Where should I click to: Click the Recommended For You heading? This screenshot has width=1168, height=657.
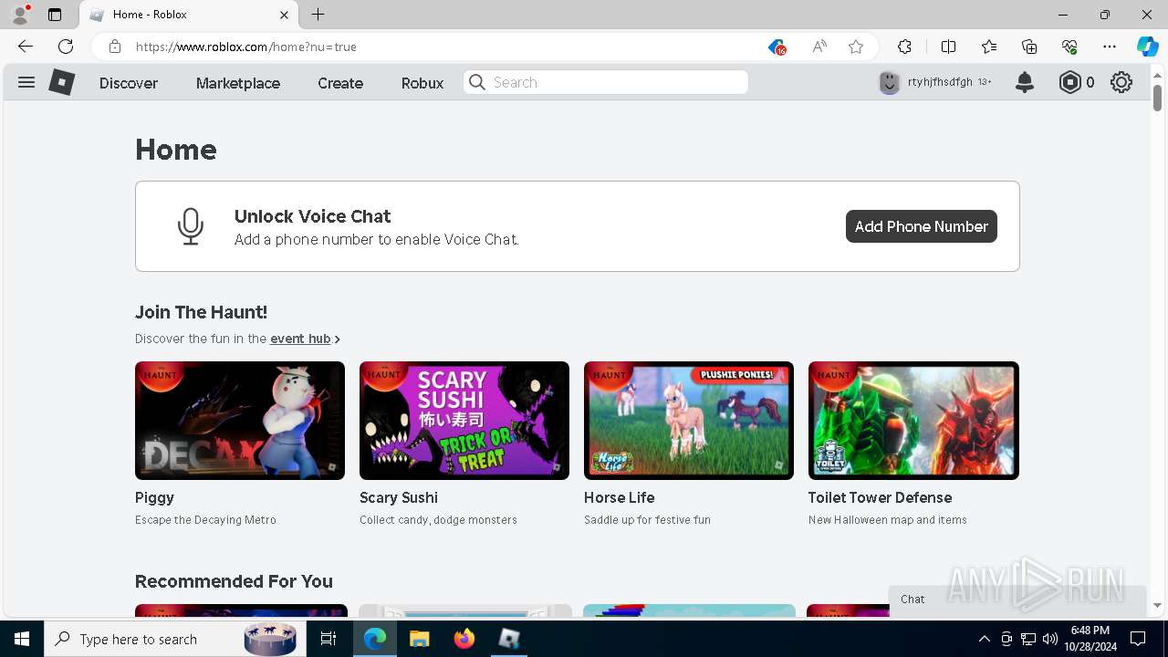click(234, 581)
